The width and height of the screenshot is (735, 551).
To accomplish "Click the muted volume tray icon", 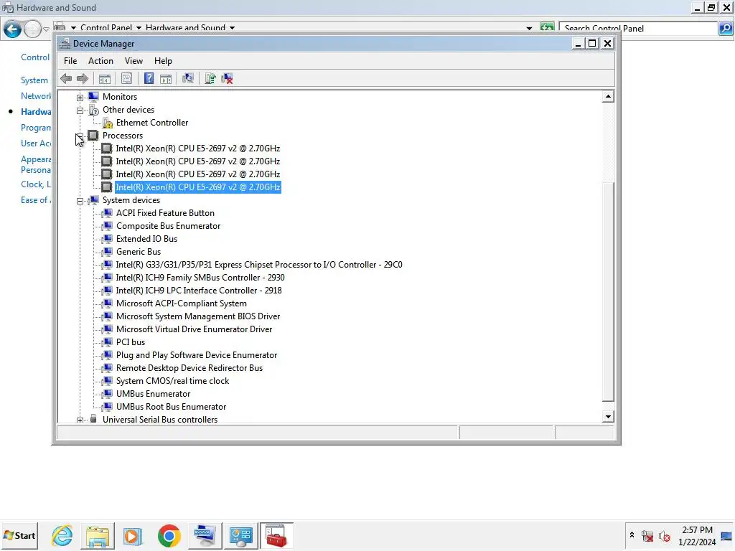I will (664, 536).
